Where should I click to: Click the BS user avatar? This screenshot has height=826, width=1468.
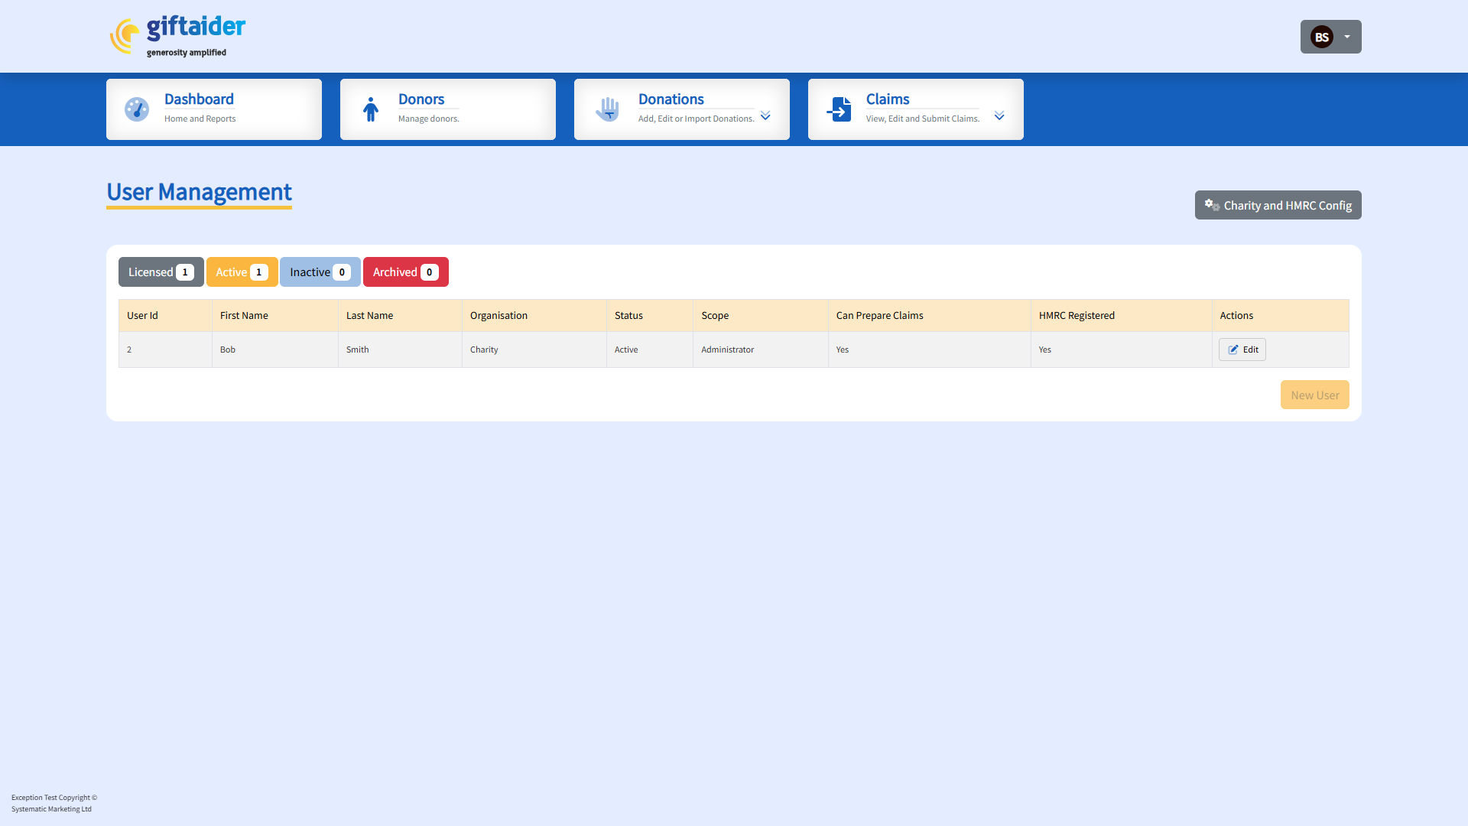[x=1322, y=37]
